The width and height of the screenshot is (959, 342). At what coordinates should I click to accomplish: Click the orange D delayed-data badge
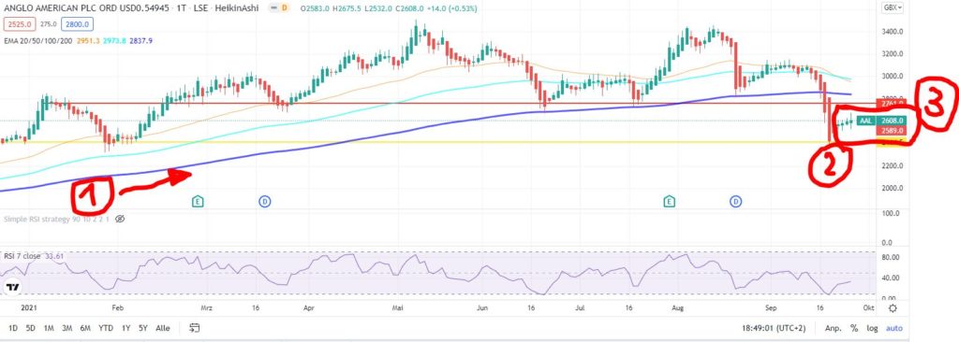click(285, 8)
